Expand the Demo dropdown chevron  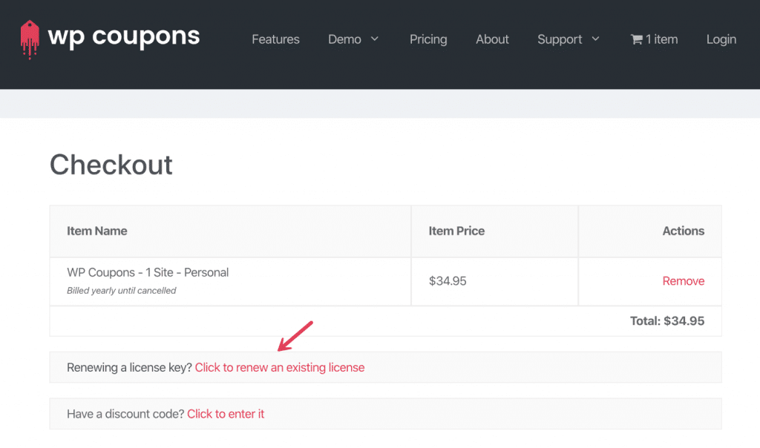(375, 39)
